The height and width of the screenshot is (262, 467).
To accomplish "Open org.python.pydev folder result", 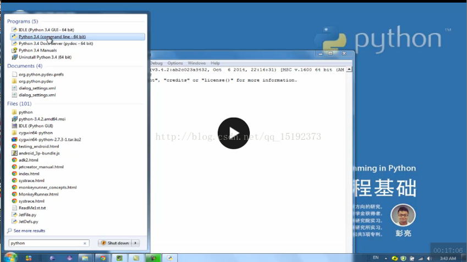I will [x=36, y=81].
